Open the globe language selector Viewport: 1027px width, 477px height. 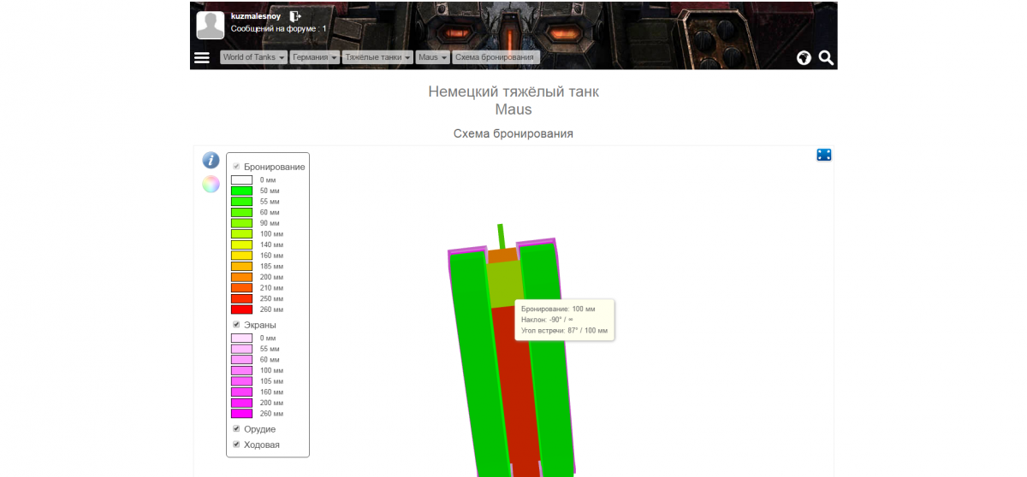[804, 58]
